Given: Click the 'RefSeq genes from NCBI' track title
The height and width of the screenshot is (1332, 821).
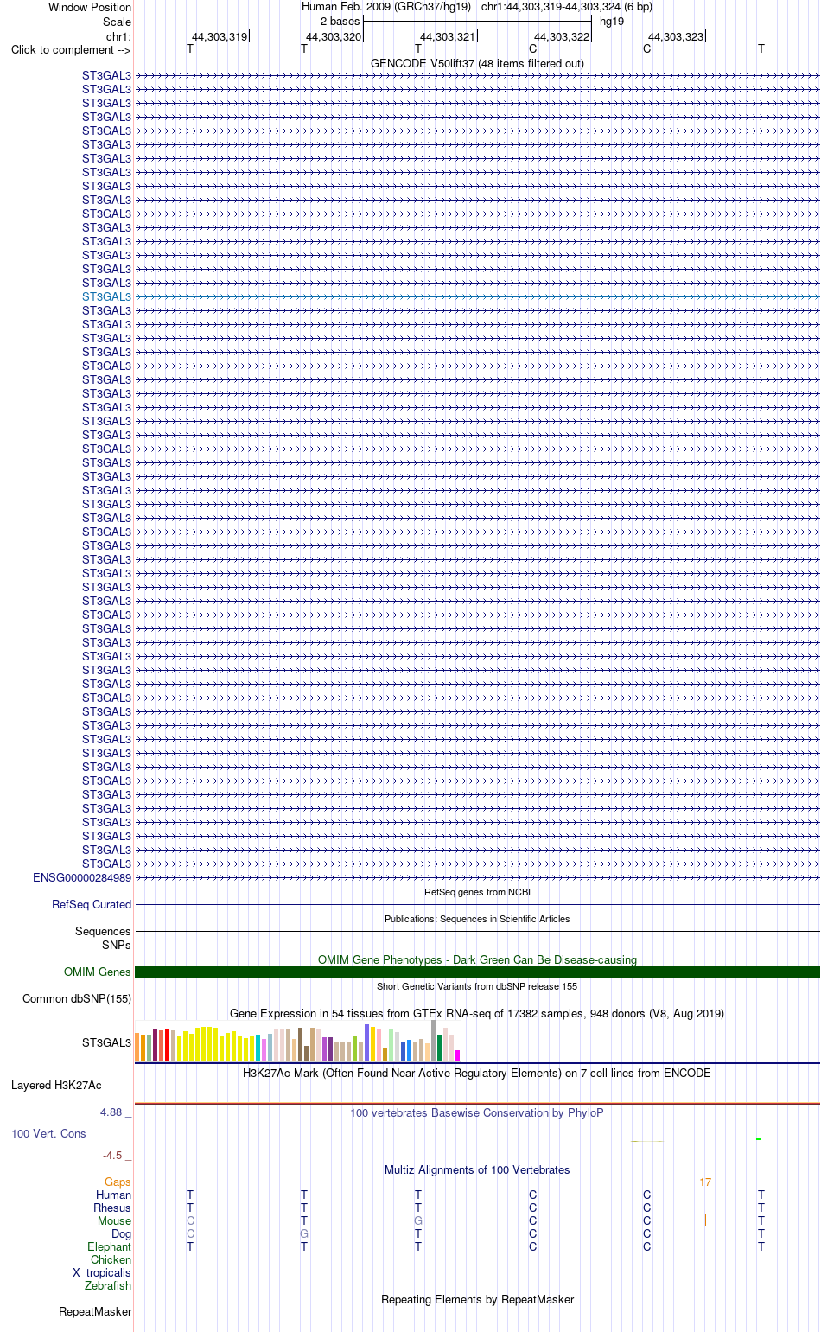Looking at the screenshot, I should 477,892.
